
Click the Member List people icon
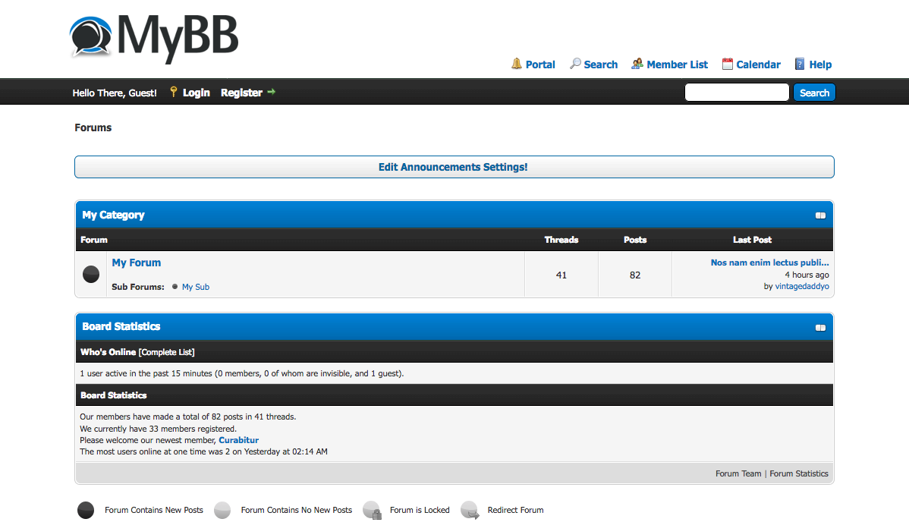637,64
